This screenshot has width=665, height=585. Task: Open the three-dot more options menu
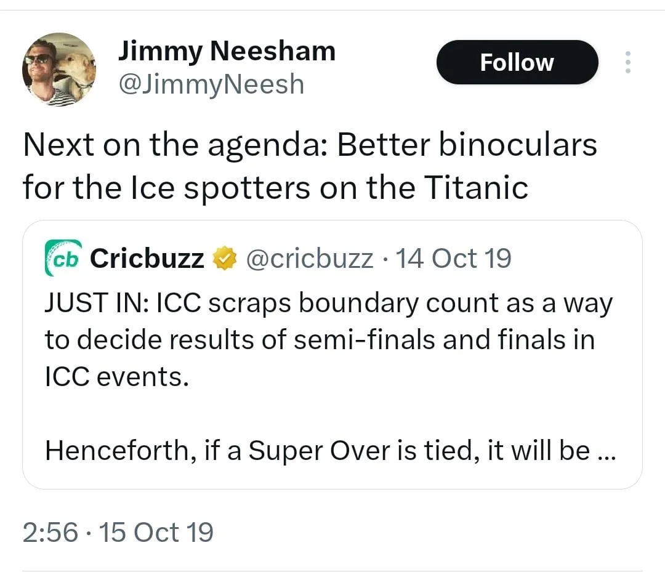(628, 62)
